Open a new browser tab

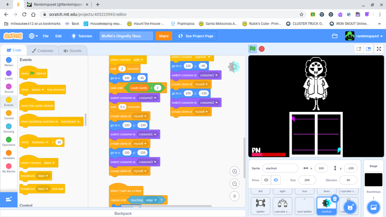(x=98, y=4)
